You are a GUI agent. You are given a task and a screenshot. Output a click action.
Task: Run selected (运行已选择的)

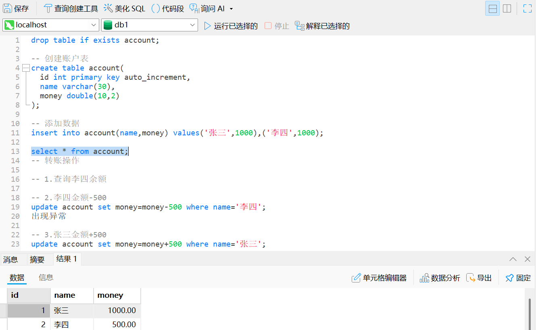[231, 26]
